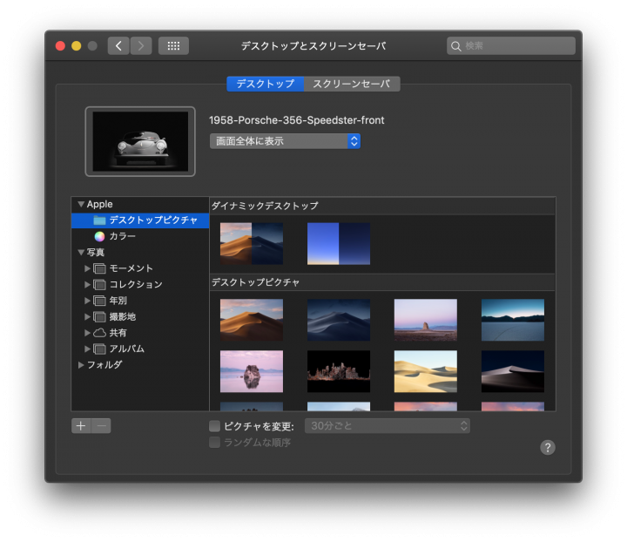Viewport: 627px width, 542px height.
Task: Open the 画面全体に表示 fill mode dropdown
Action: coord(285,141)
